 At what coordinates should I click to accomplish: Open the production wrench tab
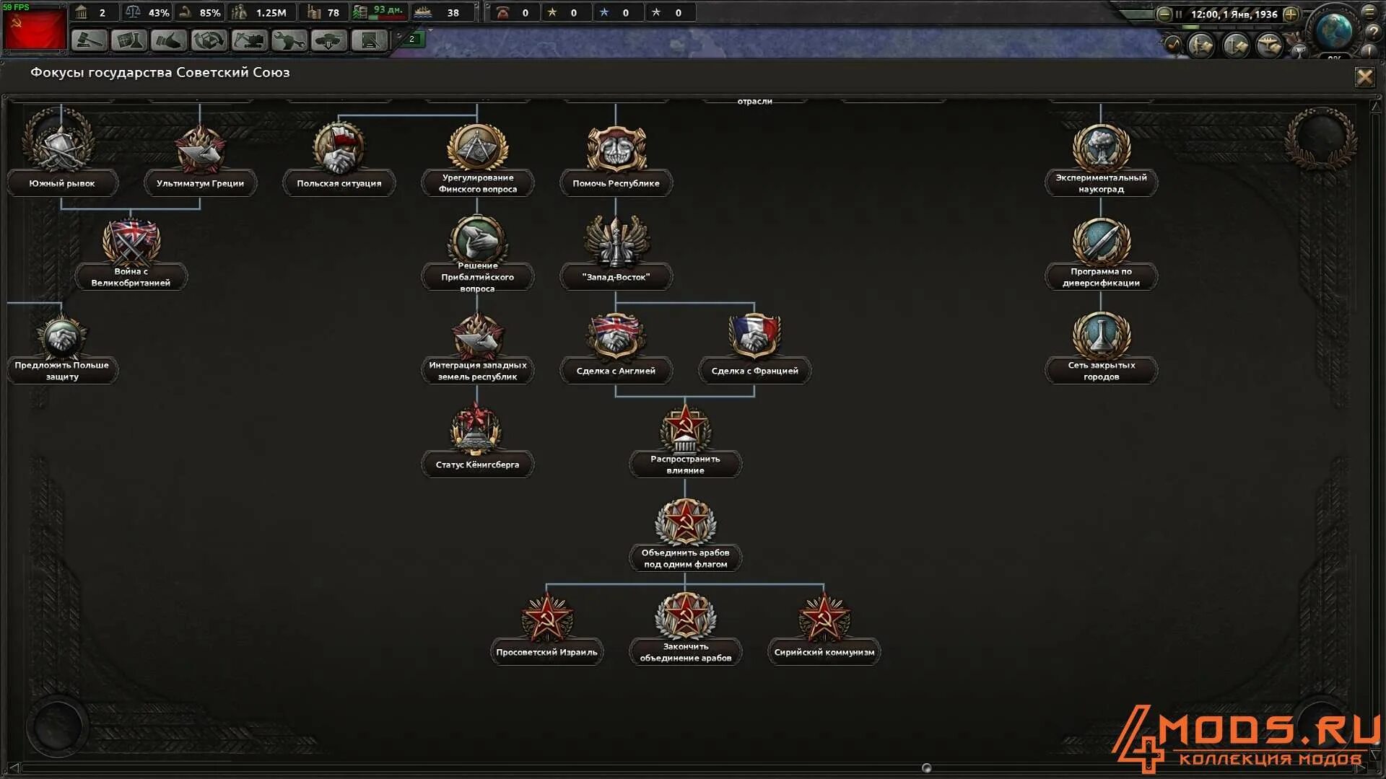pos(288,40)
